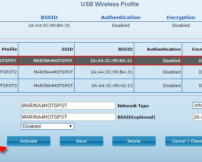Click the BSSID(optional) input field
Screen dimensions: 202x162
[197, 117]
